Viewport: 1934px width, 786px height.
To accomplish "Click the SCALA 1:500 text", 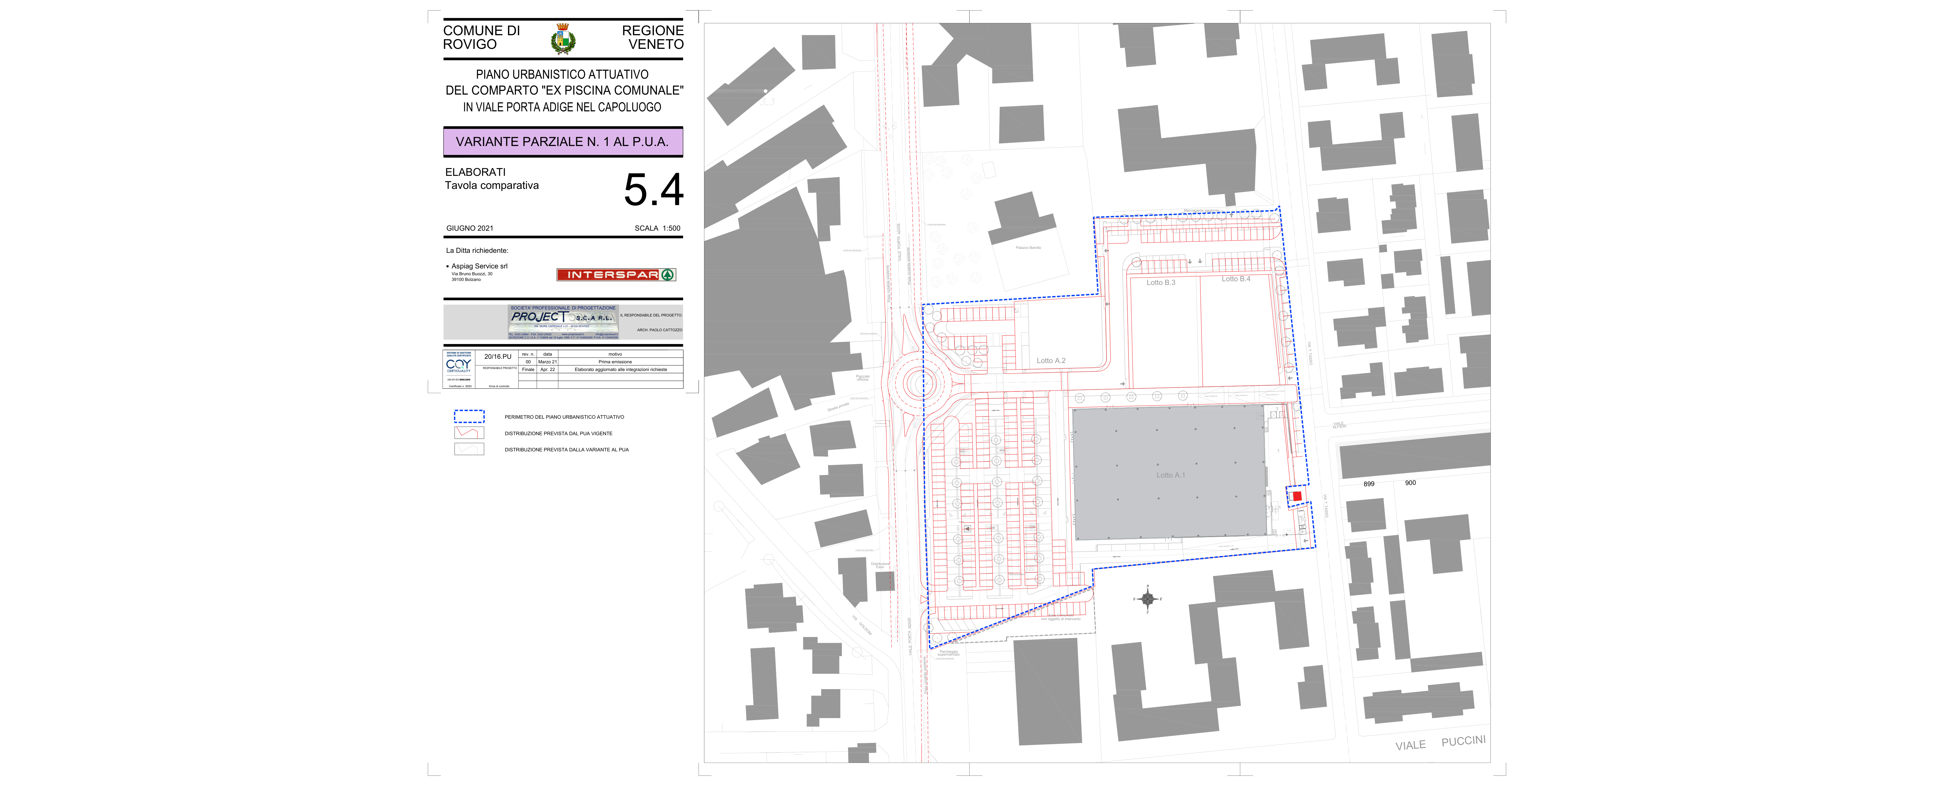I will point(658,228).
